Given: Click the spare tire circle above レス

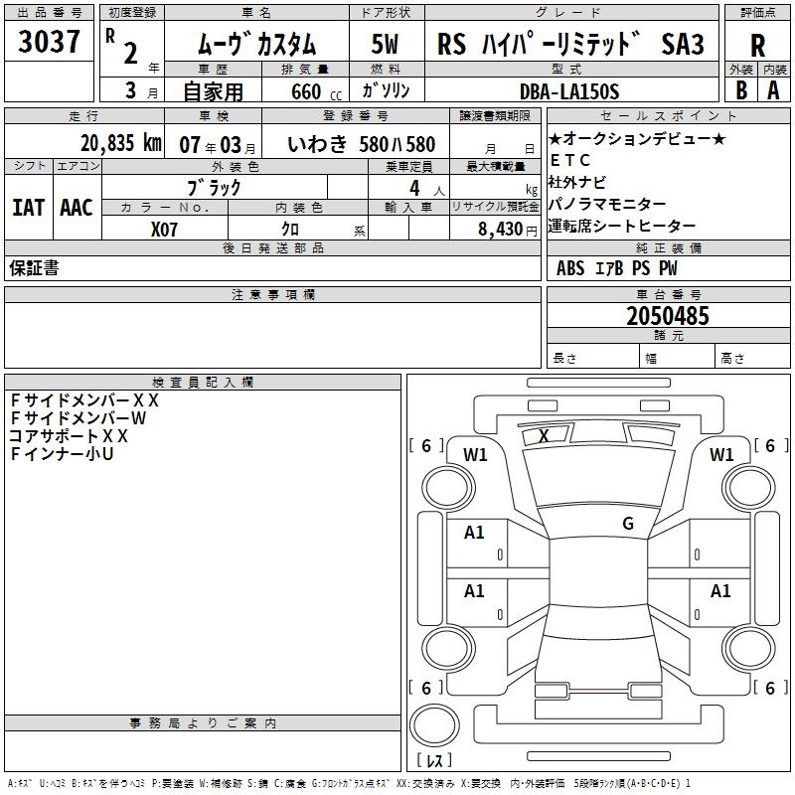Looking at the screenshot, I should (x=434, y=726).
